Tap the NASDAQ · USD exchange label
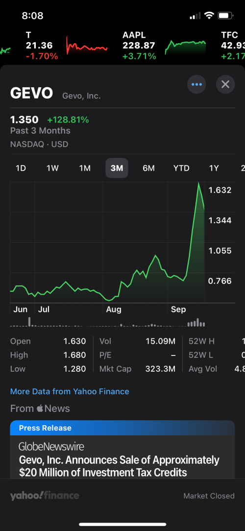The image size is (245, 531). click(x=39, y=144)
